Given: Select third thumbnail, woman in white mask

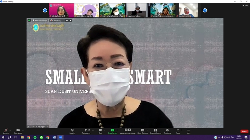Looking at the screenshot, I should (112, 10).
